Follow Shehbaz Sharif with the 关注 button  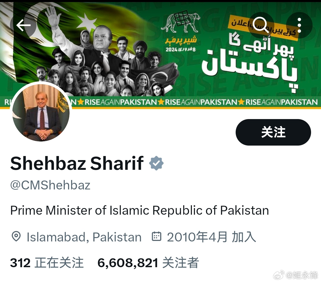(x=273, y=132)
